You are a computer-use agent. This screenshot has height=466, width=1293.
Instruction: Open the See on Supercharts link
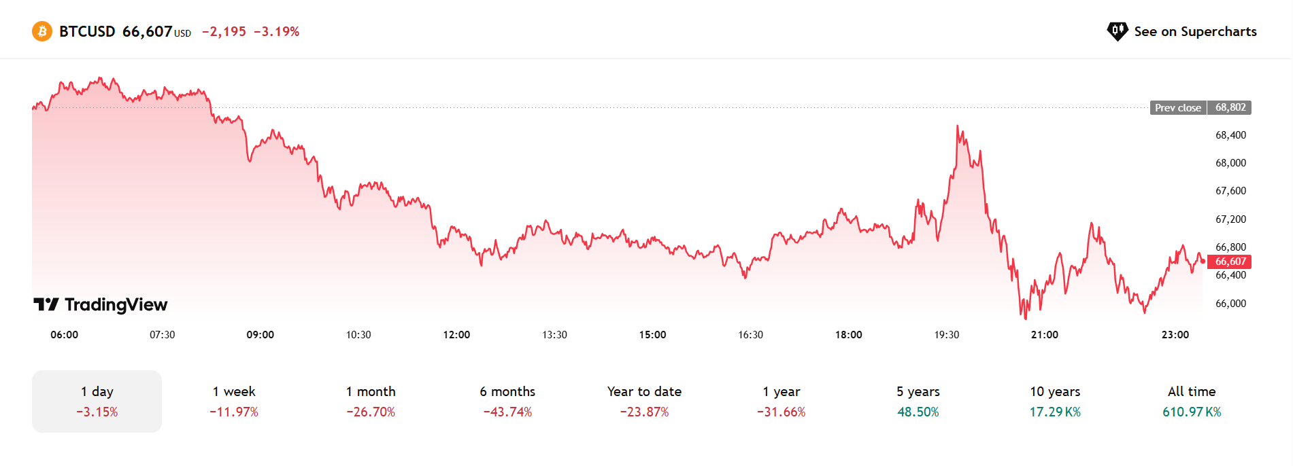tap(1195, 31)
